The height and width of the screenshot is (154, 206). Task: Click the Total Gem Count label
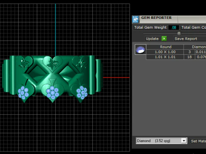click(194, 27)
